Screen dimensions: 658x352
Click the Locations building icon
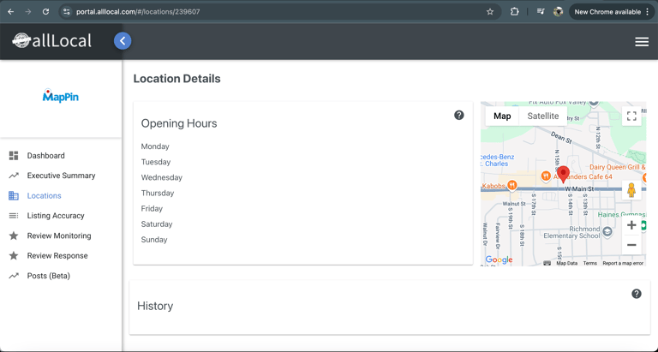[x=14, y=195]
